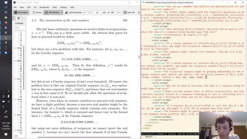Click the horizontal scrollbar below the PDF page
Screen dimensions: 247x139
click(x=84, y=137)
